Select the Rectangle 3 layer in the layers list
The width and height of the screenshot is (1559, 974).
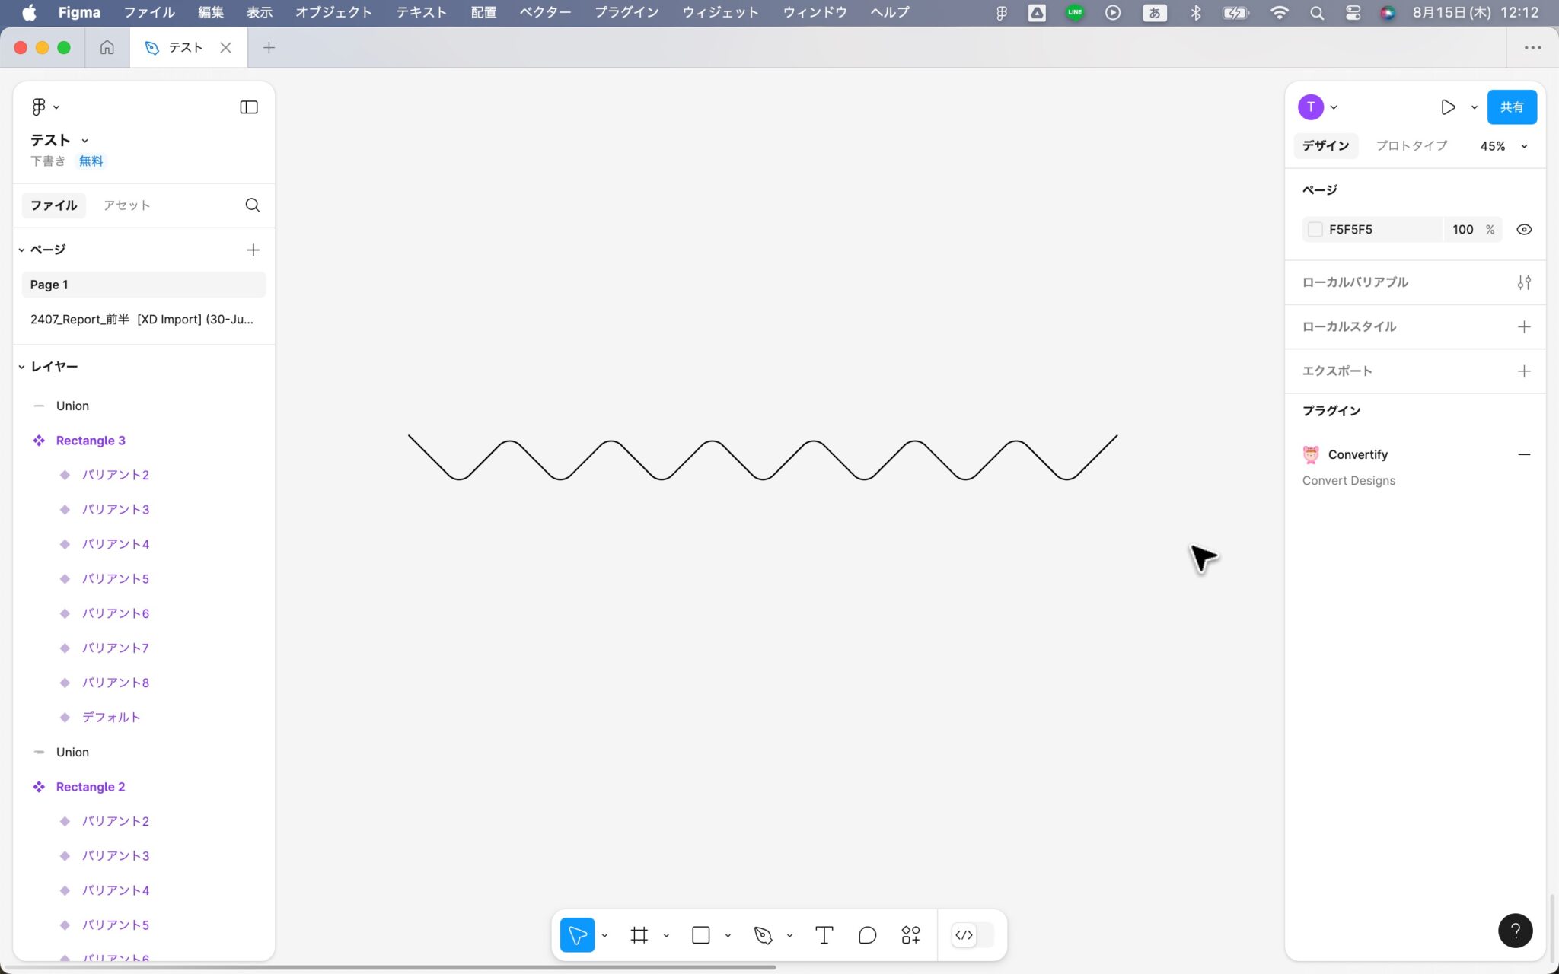click(91, 440)
